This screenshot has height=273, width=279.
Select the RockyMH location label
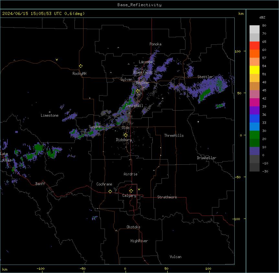point(79,74)
